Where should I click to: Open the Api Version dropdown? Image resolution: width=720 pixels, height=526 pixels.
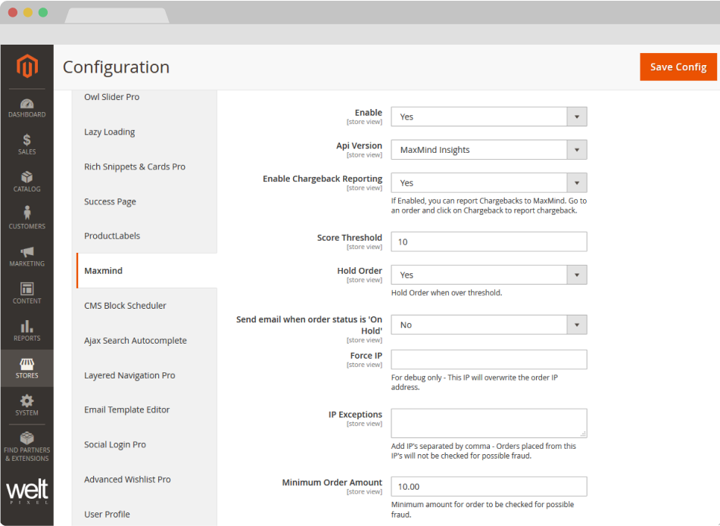point(488,150)
